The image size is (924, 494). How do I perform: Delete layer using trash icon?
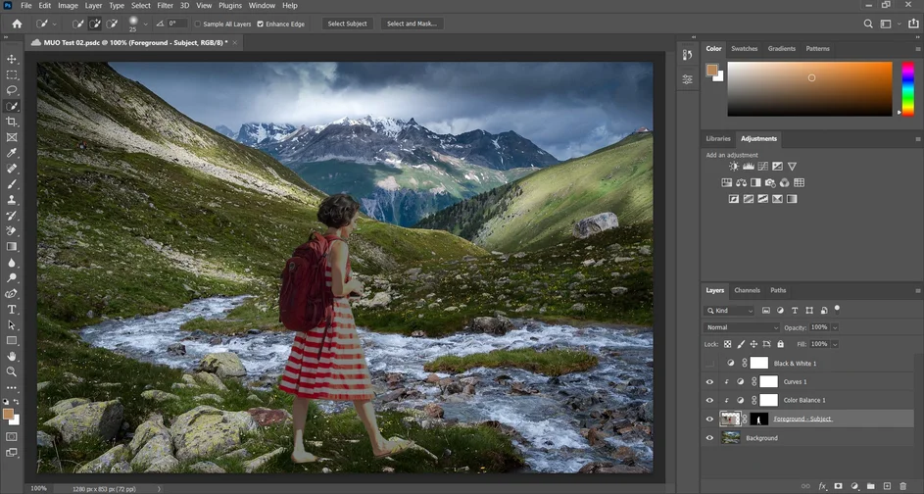click(902, 486)
